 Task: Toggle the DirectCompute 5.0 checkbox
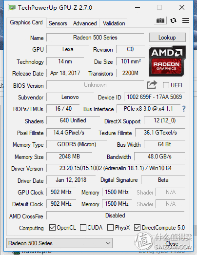[137, 228]
